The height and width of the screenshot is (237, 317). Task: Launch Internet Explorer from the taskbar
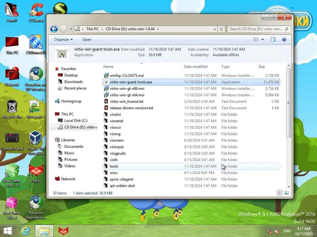coord(25,231)
